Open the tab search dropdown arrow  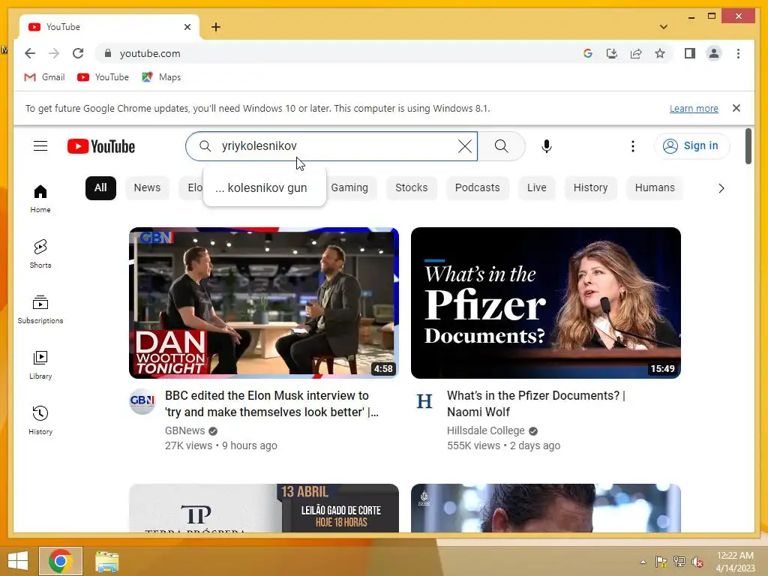(x=663, y=27)
